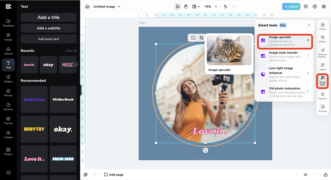
Task: Open the Arrange tool
Action: 322,108
